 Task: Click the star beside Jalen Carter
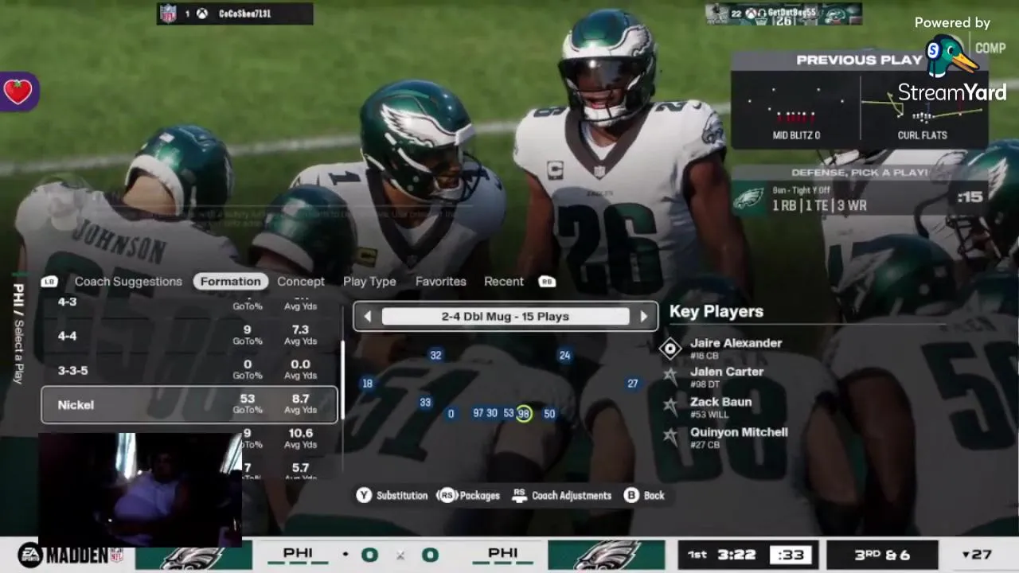point(670,376)
